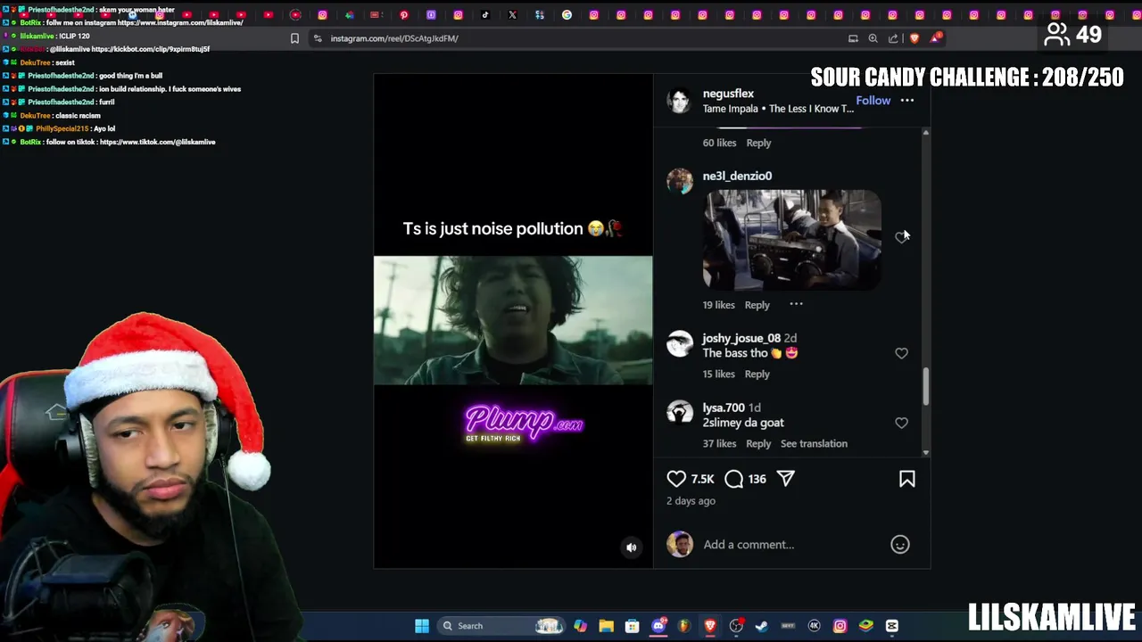Reply to the comment with 60 likes

[x=758, y=143]
